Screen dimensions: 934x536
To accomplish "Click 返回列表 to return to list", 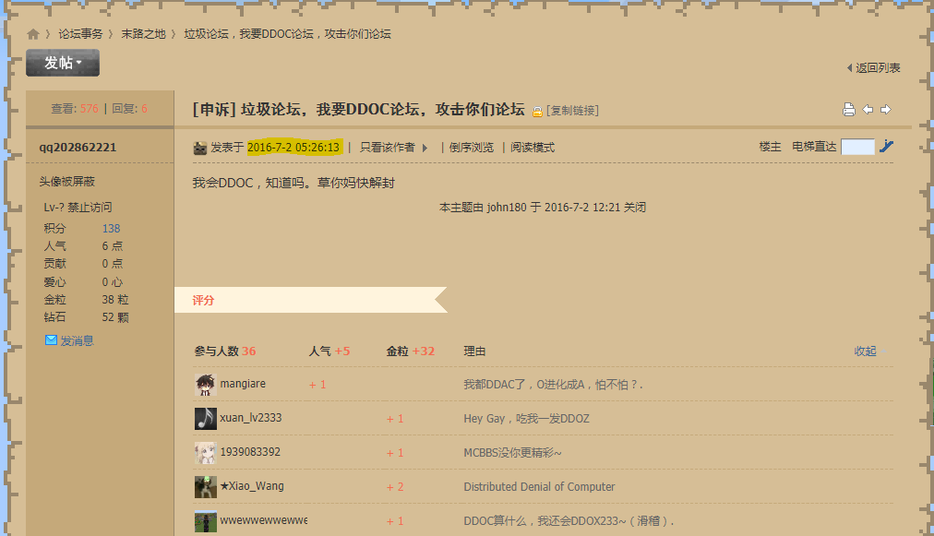I will click(877, 68).
